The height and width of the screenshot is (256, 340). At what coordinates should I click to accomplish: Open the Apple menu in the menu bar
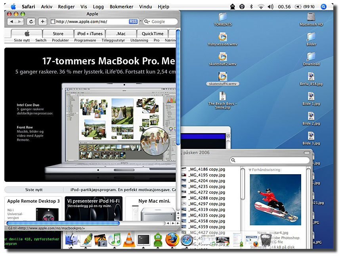point(13,6)
